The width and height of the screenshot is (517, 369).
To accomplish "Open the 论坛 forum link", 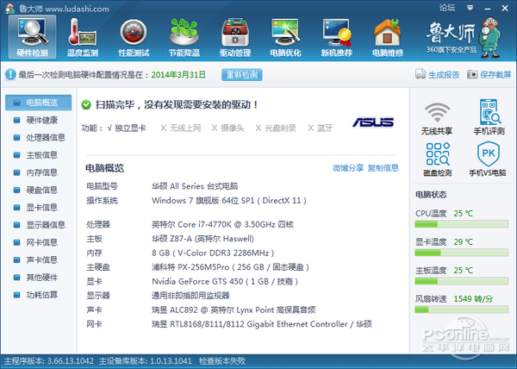I will pos(446,6).
